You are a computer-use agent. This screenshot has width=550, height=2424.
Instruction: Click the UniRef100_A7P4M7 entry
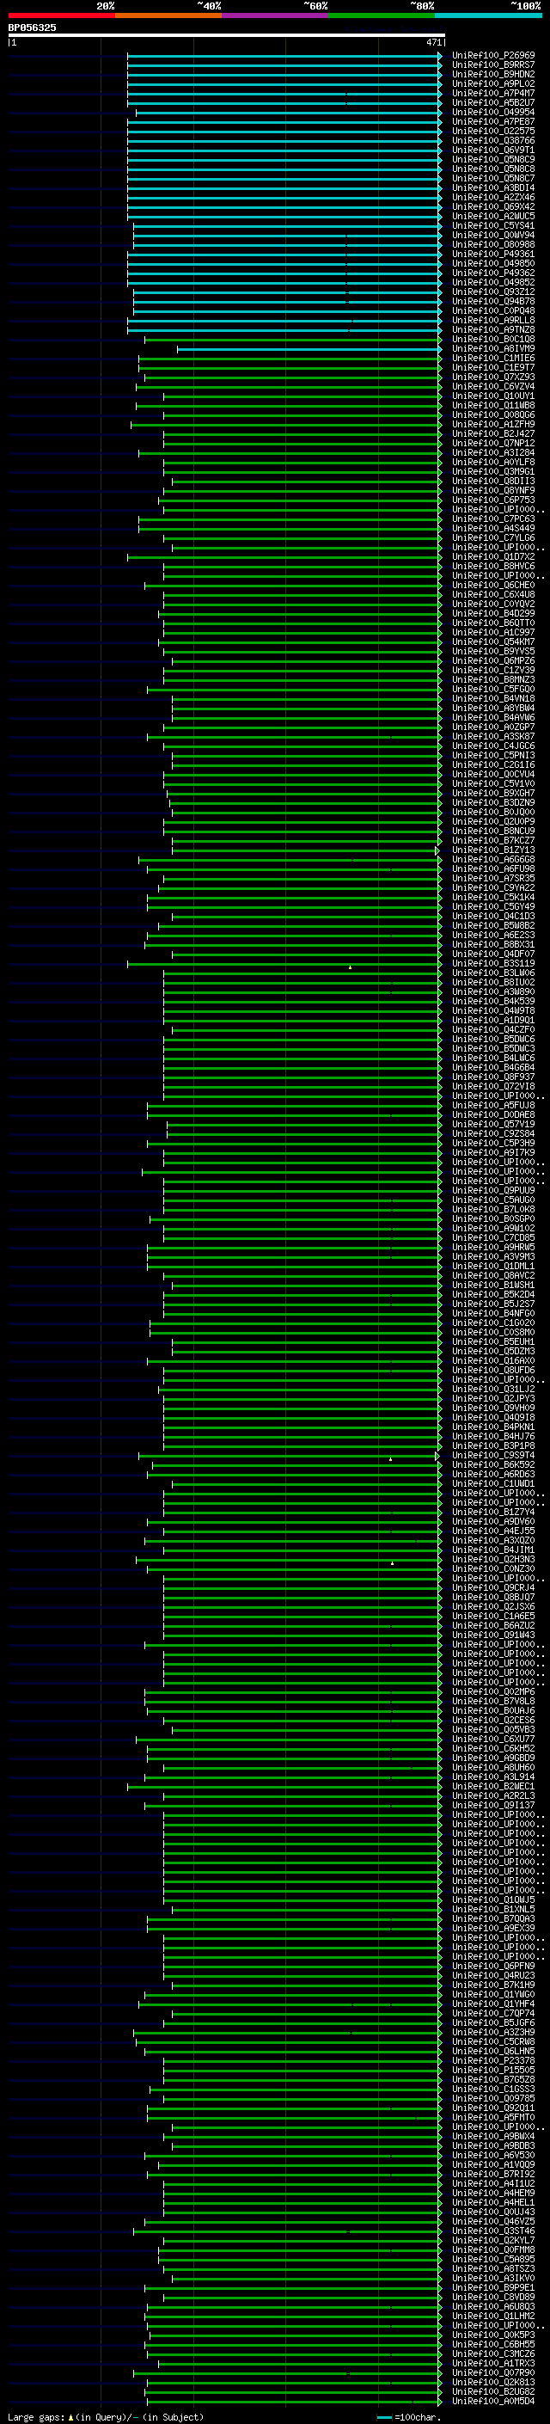(x=492, y=93)
